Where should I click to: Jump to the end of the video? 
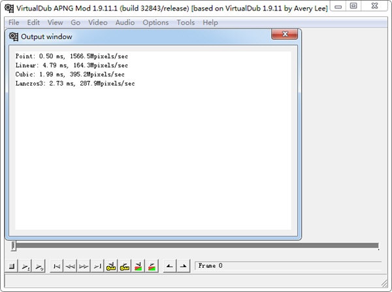point(97,267)
